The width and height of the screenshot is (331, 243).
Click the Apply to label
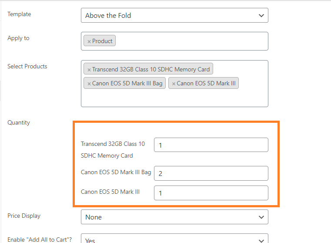[18, 38]
